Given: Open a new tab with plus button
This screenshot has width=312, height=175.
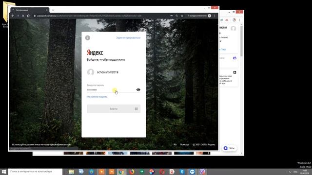Looking at the screenshot, I should [53, 10].
